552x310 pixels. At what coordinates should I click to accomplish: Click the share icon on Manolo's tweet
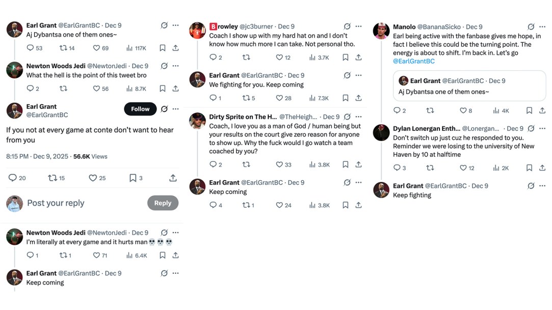[x=542, y=110]
